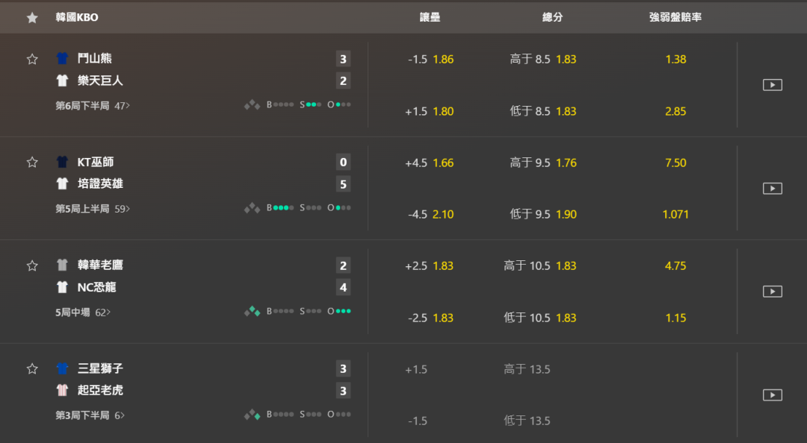Bet 鬥山熊 -1.5 handicap at 1.86
Viewport: 807px width, 443px height.
pos(431,60)
